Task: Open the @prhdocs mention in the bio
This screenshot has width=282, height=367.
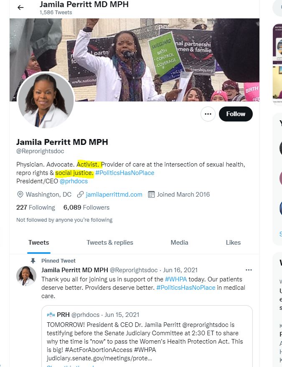Action: (74, 181)
